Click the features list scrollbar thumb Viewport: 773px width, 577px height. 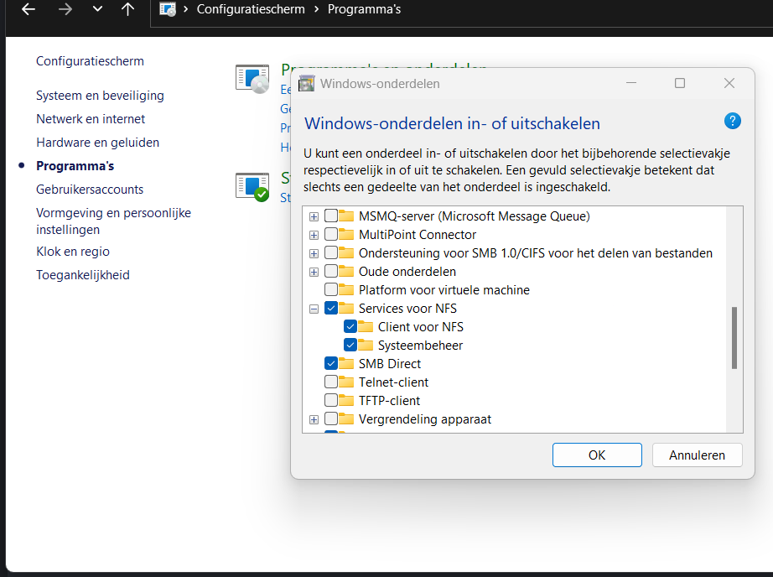(x=734, y=338)
